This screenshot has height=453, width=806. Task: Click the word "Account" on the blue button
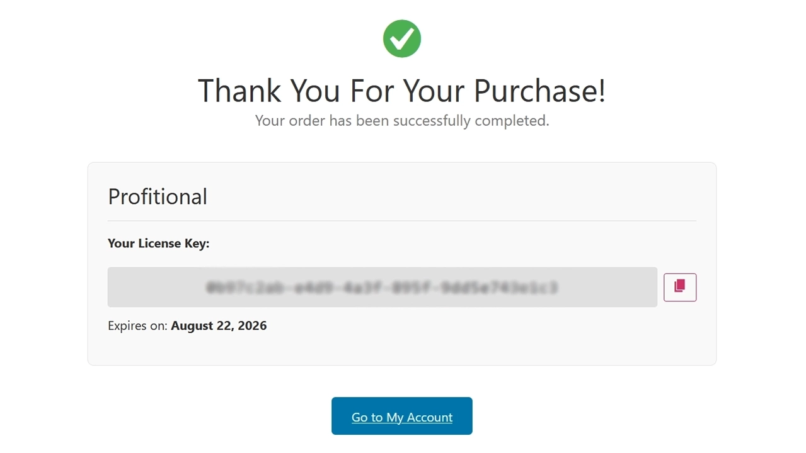point(430,417)
